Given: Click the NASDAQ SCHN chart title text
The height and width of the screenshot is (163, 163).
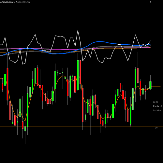Looking at the screenshot, I should click(23, 2).
